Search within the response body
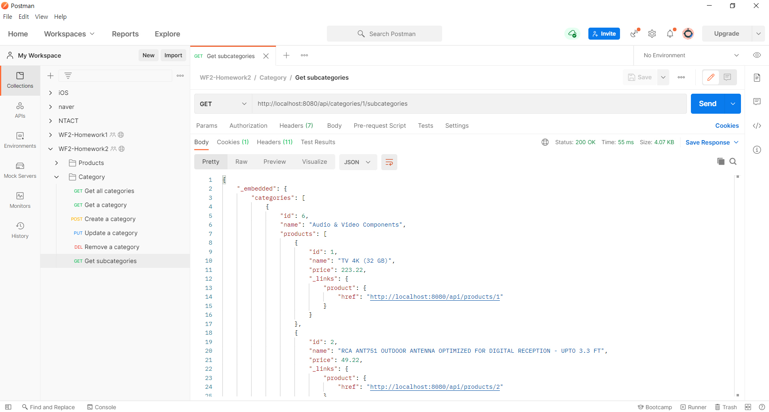Image resolution: width=769 pixels, height=412 pixels. tap(733, 161)
